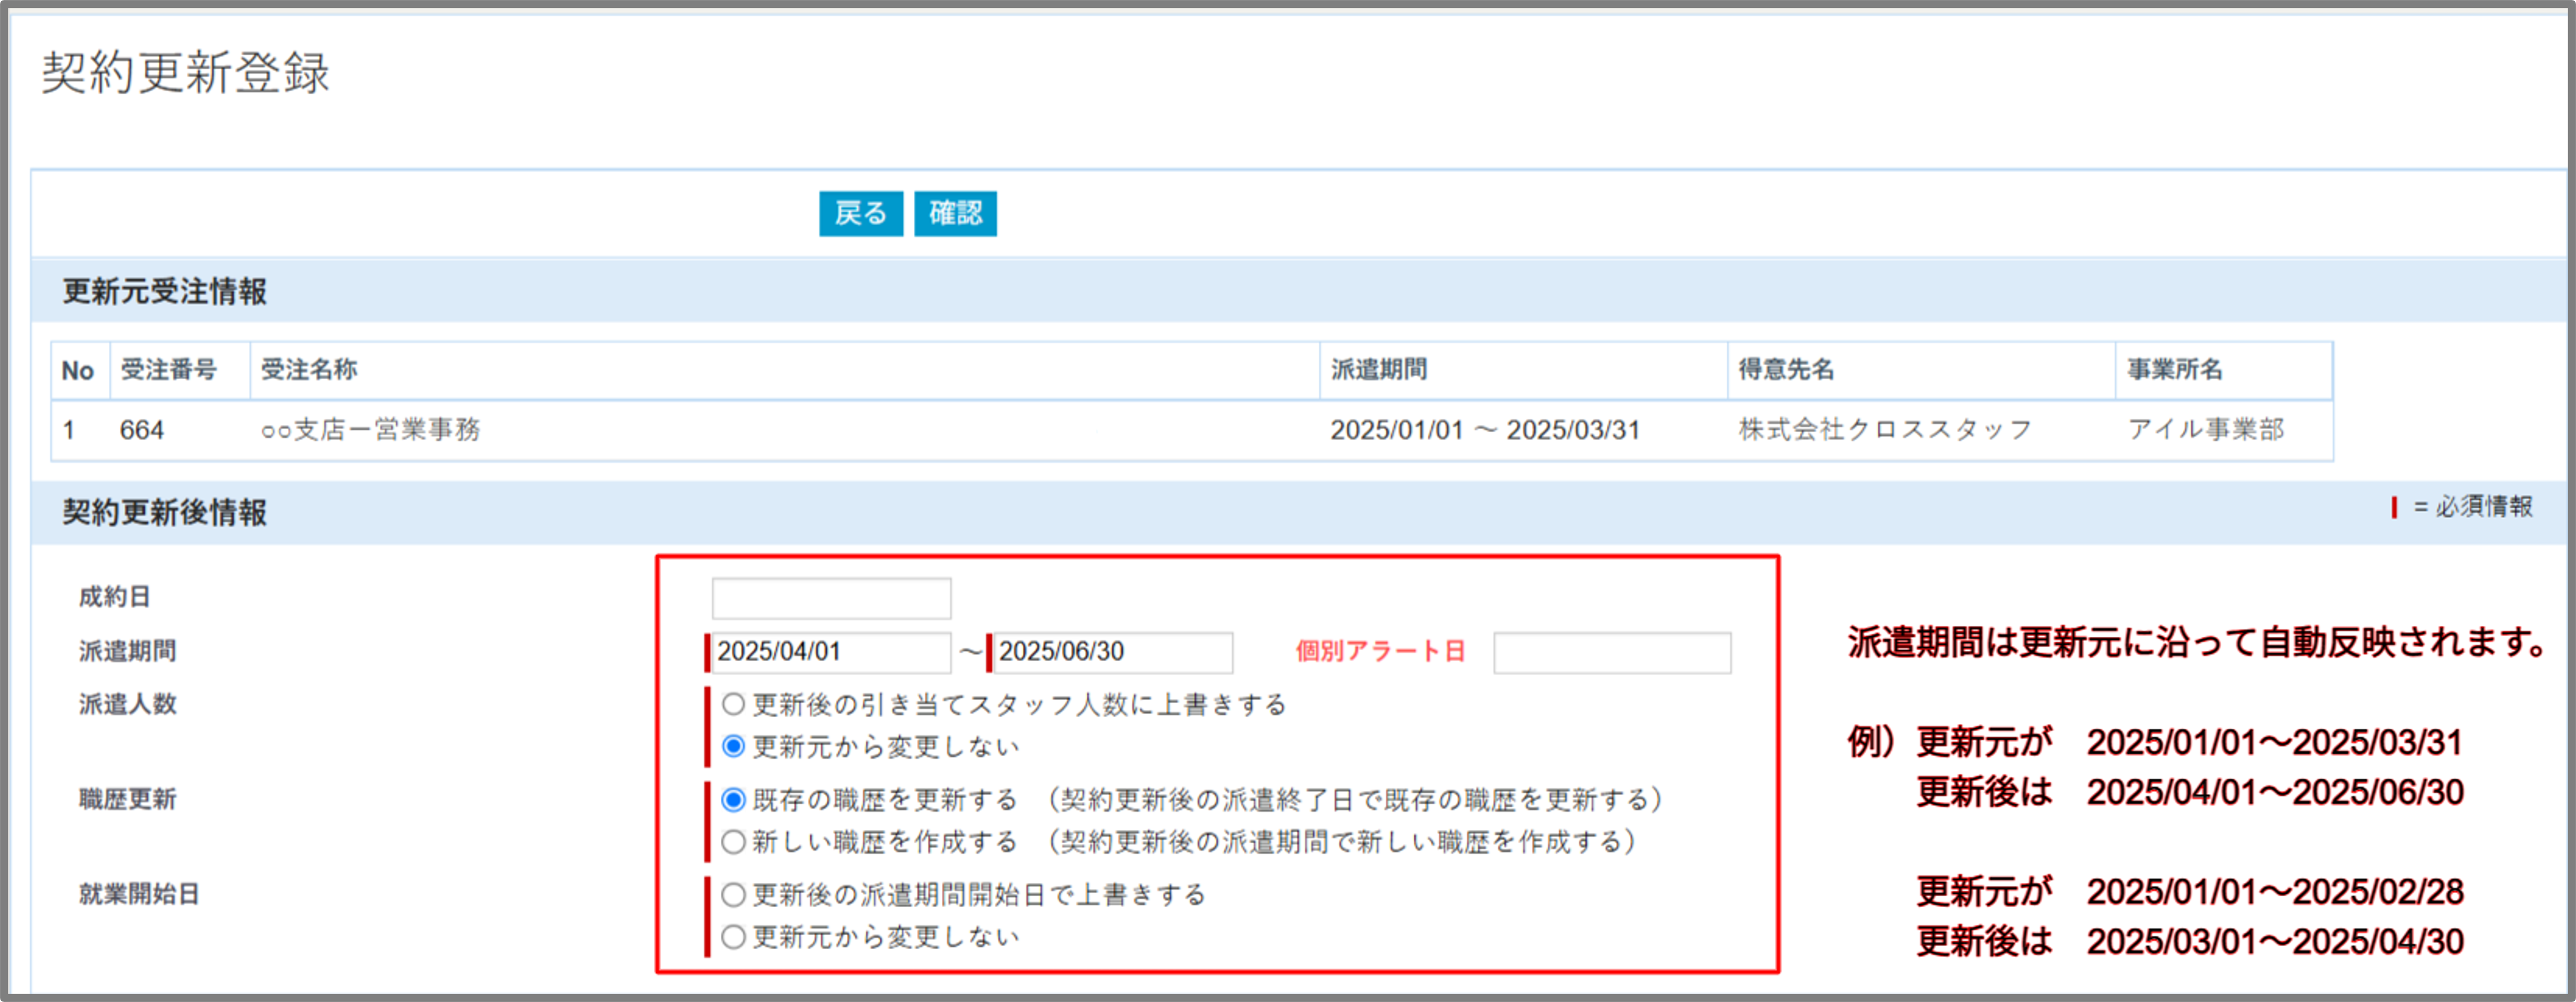Select 更新後の派遣期間開始日で上書きする radio
2576x1002 pixels.
(734, 894)
